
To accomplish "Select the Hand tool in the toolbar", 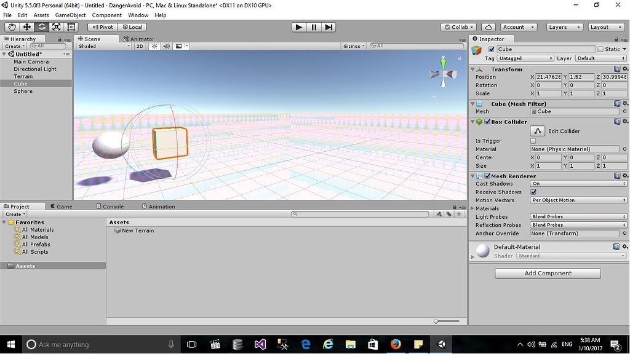I will (x=11, y=27).
